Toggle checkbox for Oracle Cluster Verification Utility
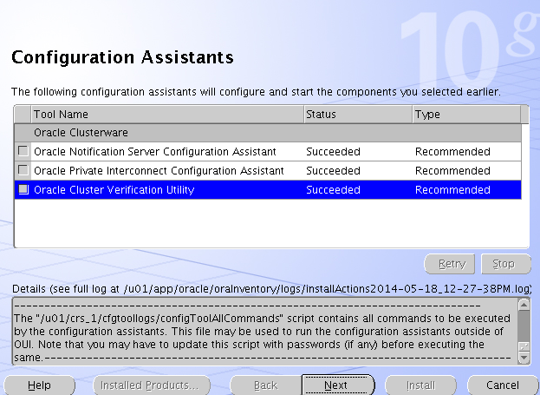Screen dimensions: 540x395 23,189
